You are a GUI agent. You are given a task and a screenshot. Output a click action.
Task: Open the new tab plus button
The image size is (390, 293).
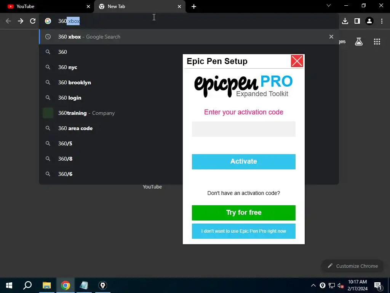[x=194, y=6]
